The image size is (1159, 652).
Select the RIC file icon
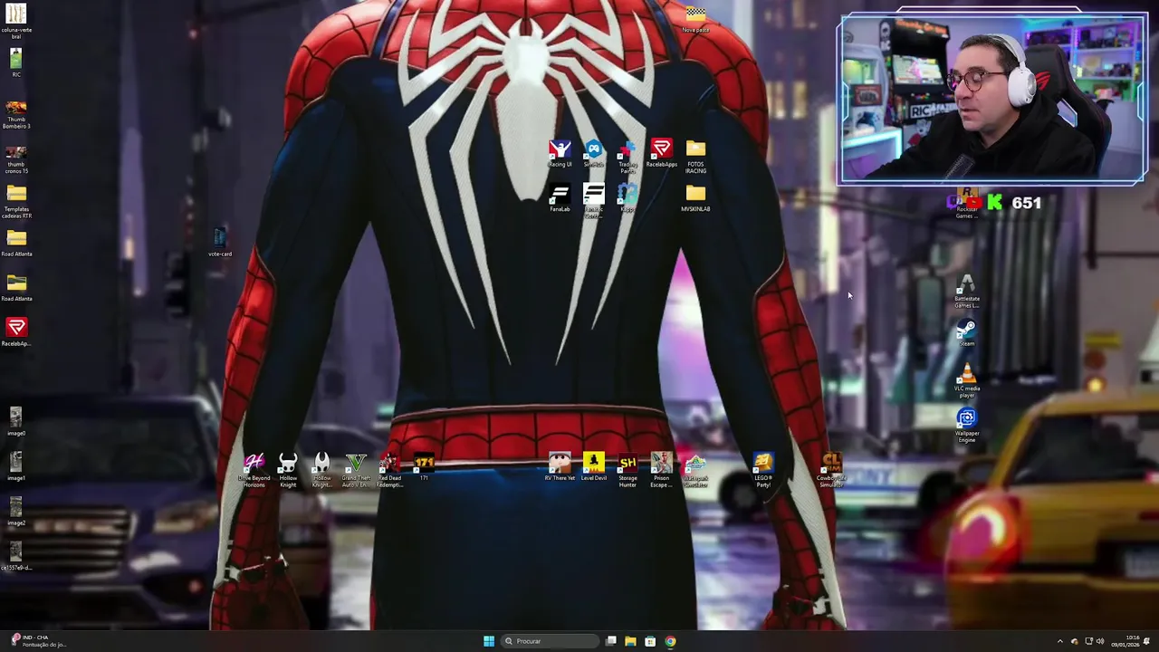(16, 63)
